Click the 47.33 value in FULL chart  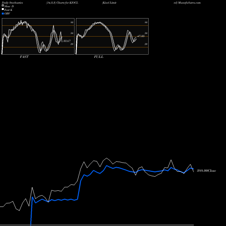tap(141, 36)
